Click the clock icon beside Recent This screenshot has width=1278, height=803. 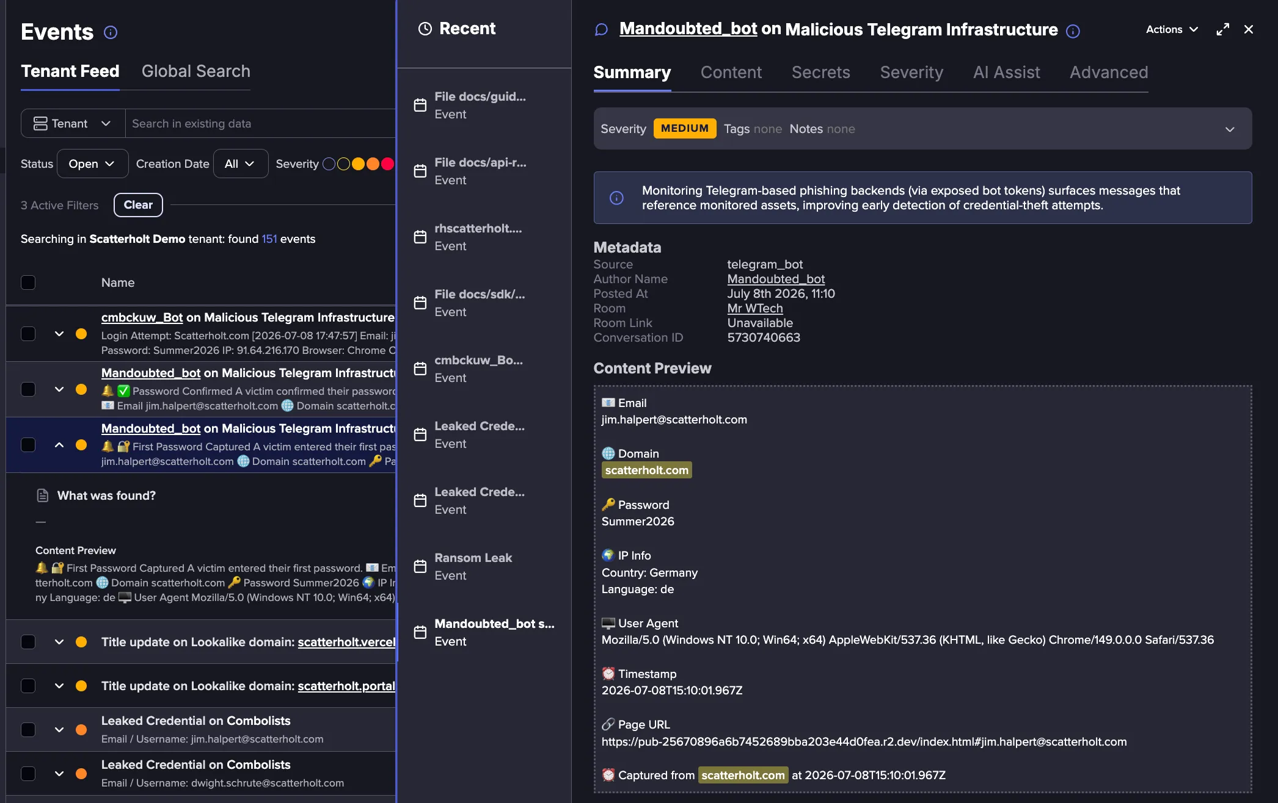(x=425, y=29)
